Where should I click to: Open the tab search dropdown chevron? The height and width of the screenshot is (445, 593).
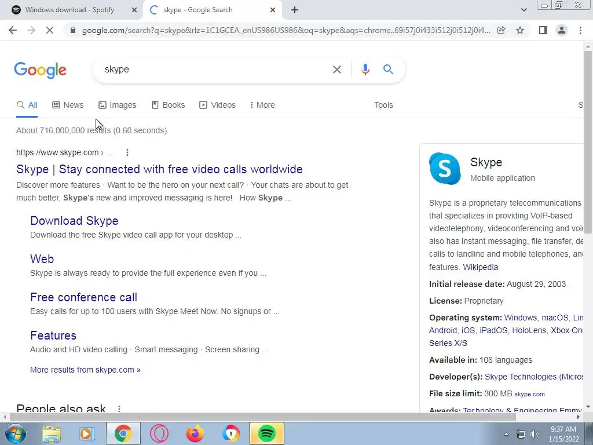pos(524,10)
